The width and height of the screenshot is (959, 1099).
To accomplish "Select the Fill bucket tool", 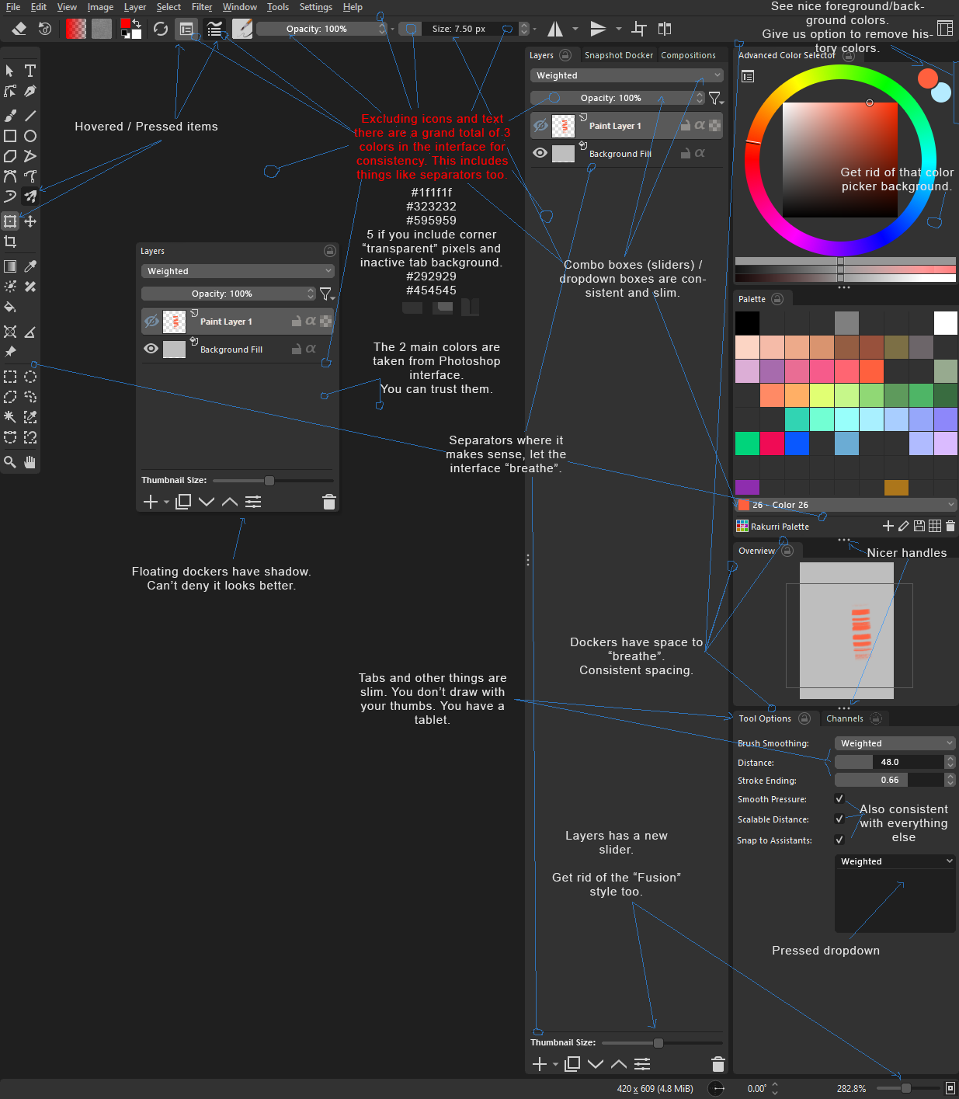I will pos(10,307).
